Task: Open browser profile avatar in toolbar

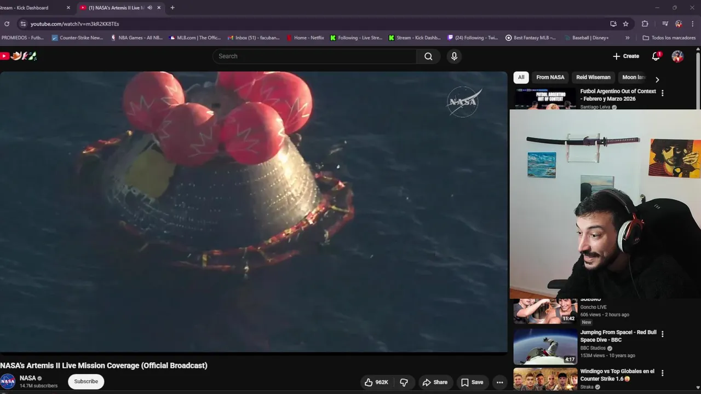Action: point(679,24)
